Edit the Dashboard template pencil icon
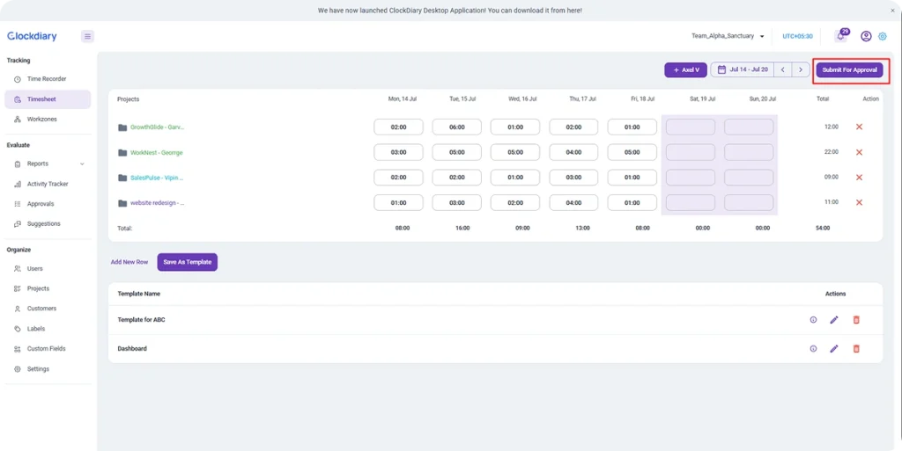902x451 pixels. tap(834, 348)
